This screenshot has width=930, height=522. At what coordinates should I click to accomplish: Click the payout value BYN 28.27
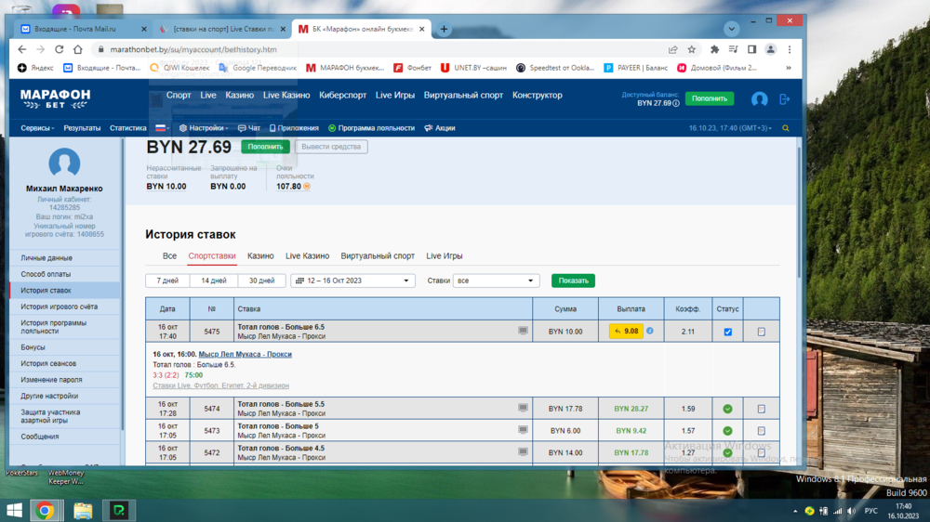[x=631, y=409]
